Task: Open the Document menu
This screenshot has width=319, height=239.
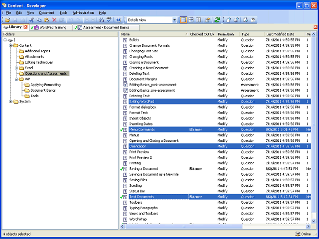Action: [x=46, y=13]
